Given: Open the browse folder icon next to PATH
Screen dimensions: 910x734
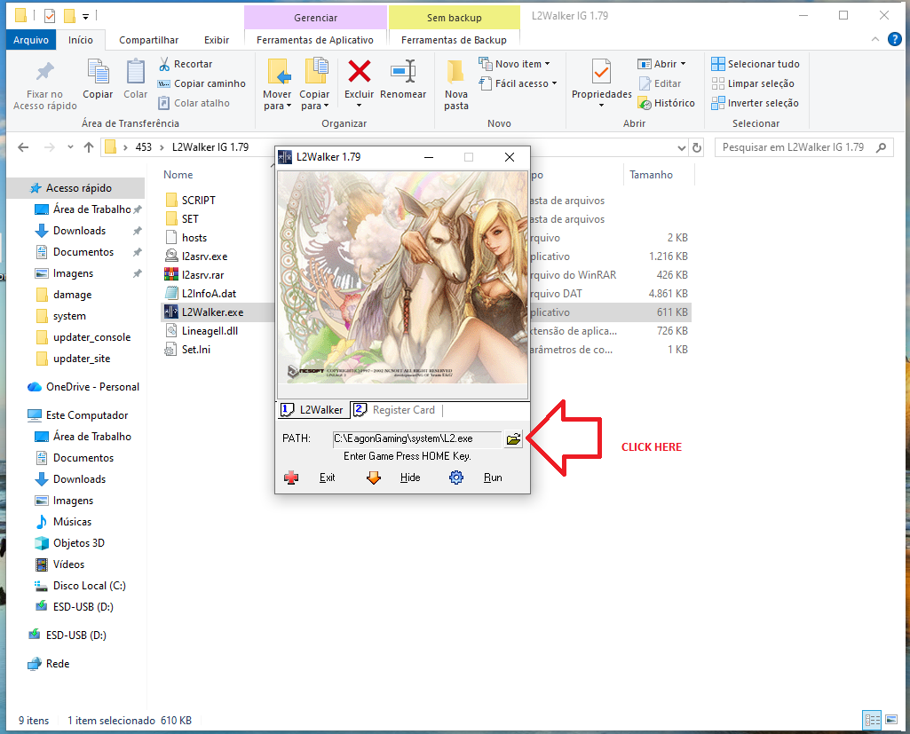Looking at the screenshot, I should coord(513,438).
